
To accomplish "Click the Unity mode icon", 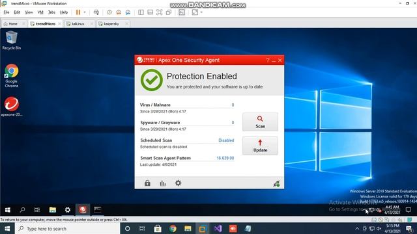I will pyautogui.click(x=169, y=12).
